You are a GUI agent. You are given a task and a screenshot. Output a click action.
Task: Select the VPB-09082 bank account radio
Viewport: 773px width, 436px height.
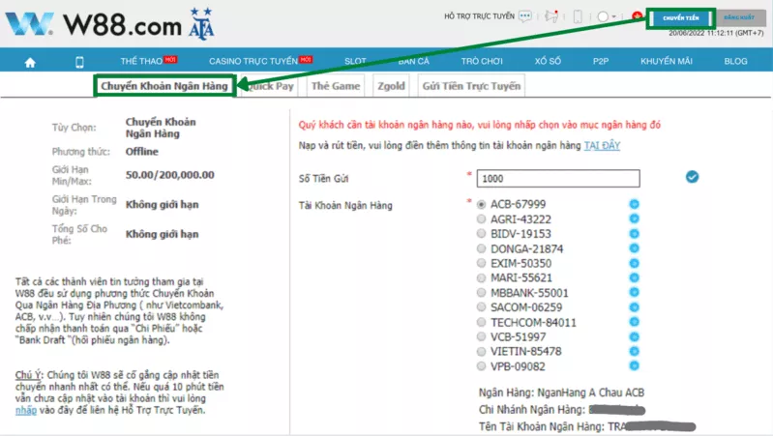[x=481, y=366]
